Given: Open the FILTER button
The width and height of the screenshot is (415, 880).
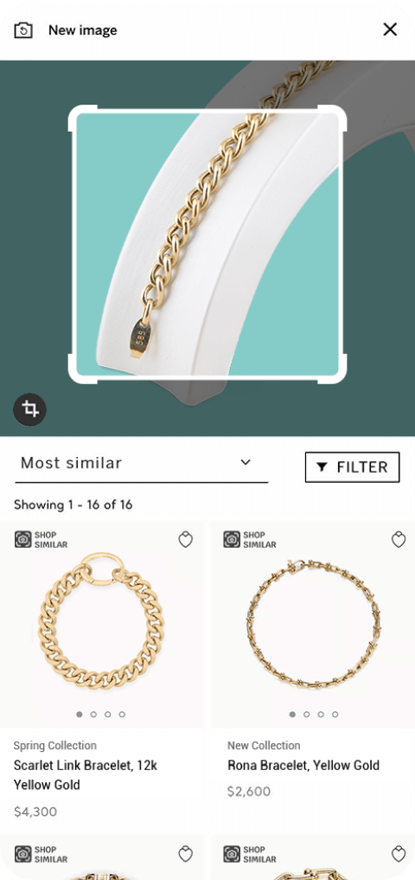Looking at the screenshot, I should [352, 467].
